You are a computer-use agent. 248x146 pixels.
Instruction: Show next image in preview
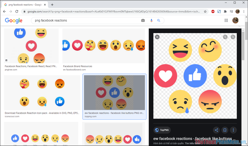[x=233, y=37]
